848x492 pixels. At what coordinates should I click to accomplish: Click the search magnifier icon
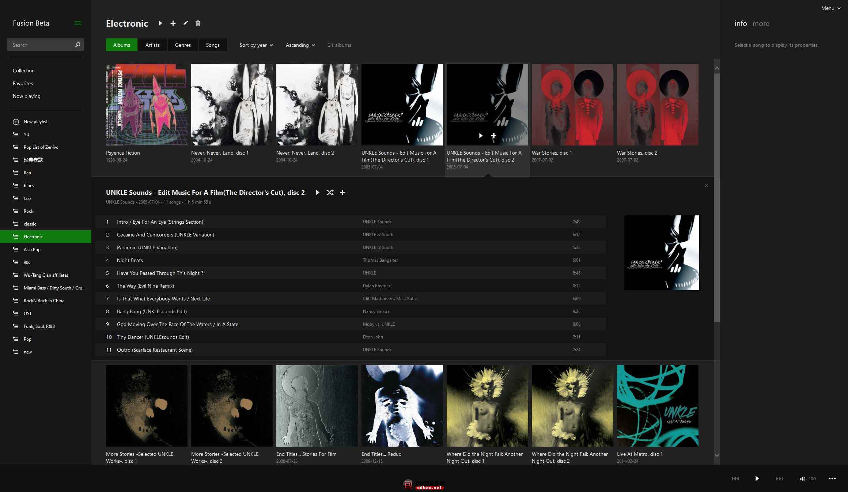point(77,45)
